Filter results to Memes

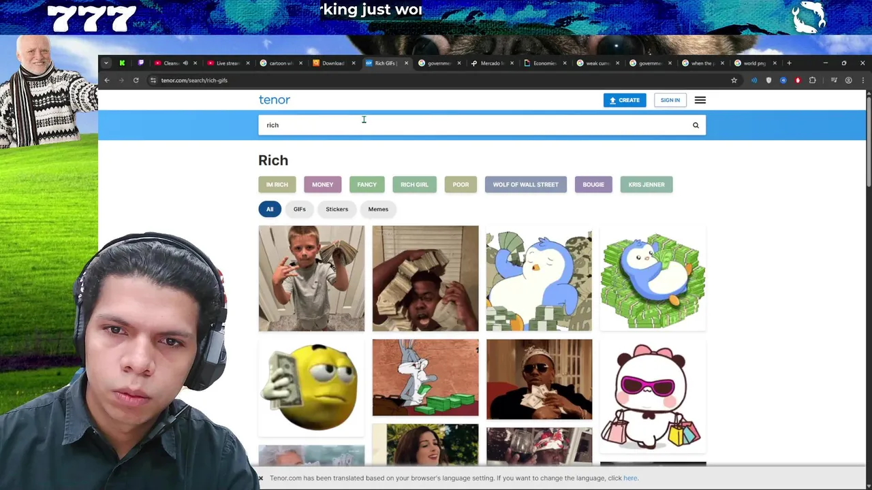378,209
